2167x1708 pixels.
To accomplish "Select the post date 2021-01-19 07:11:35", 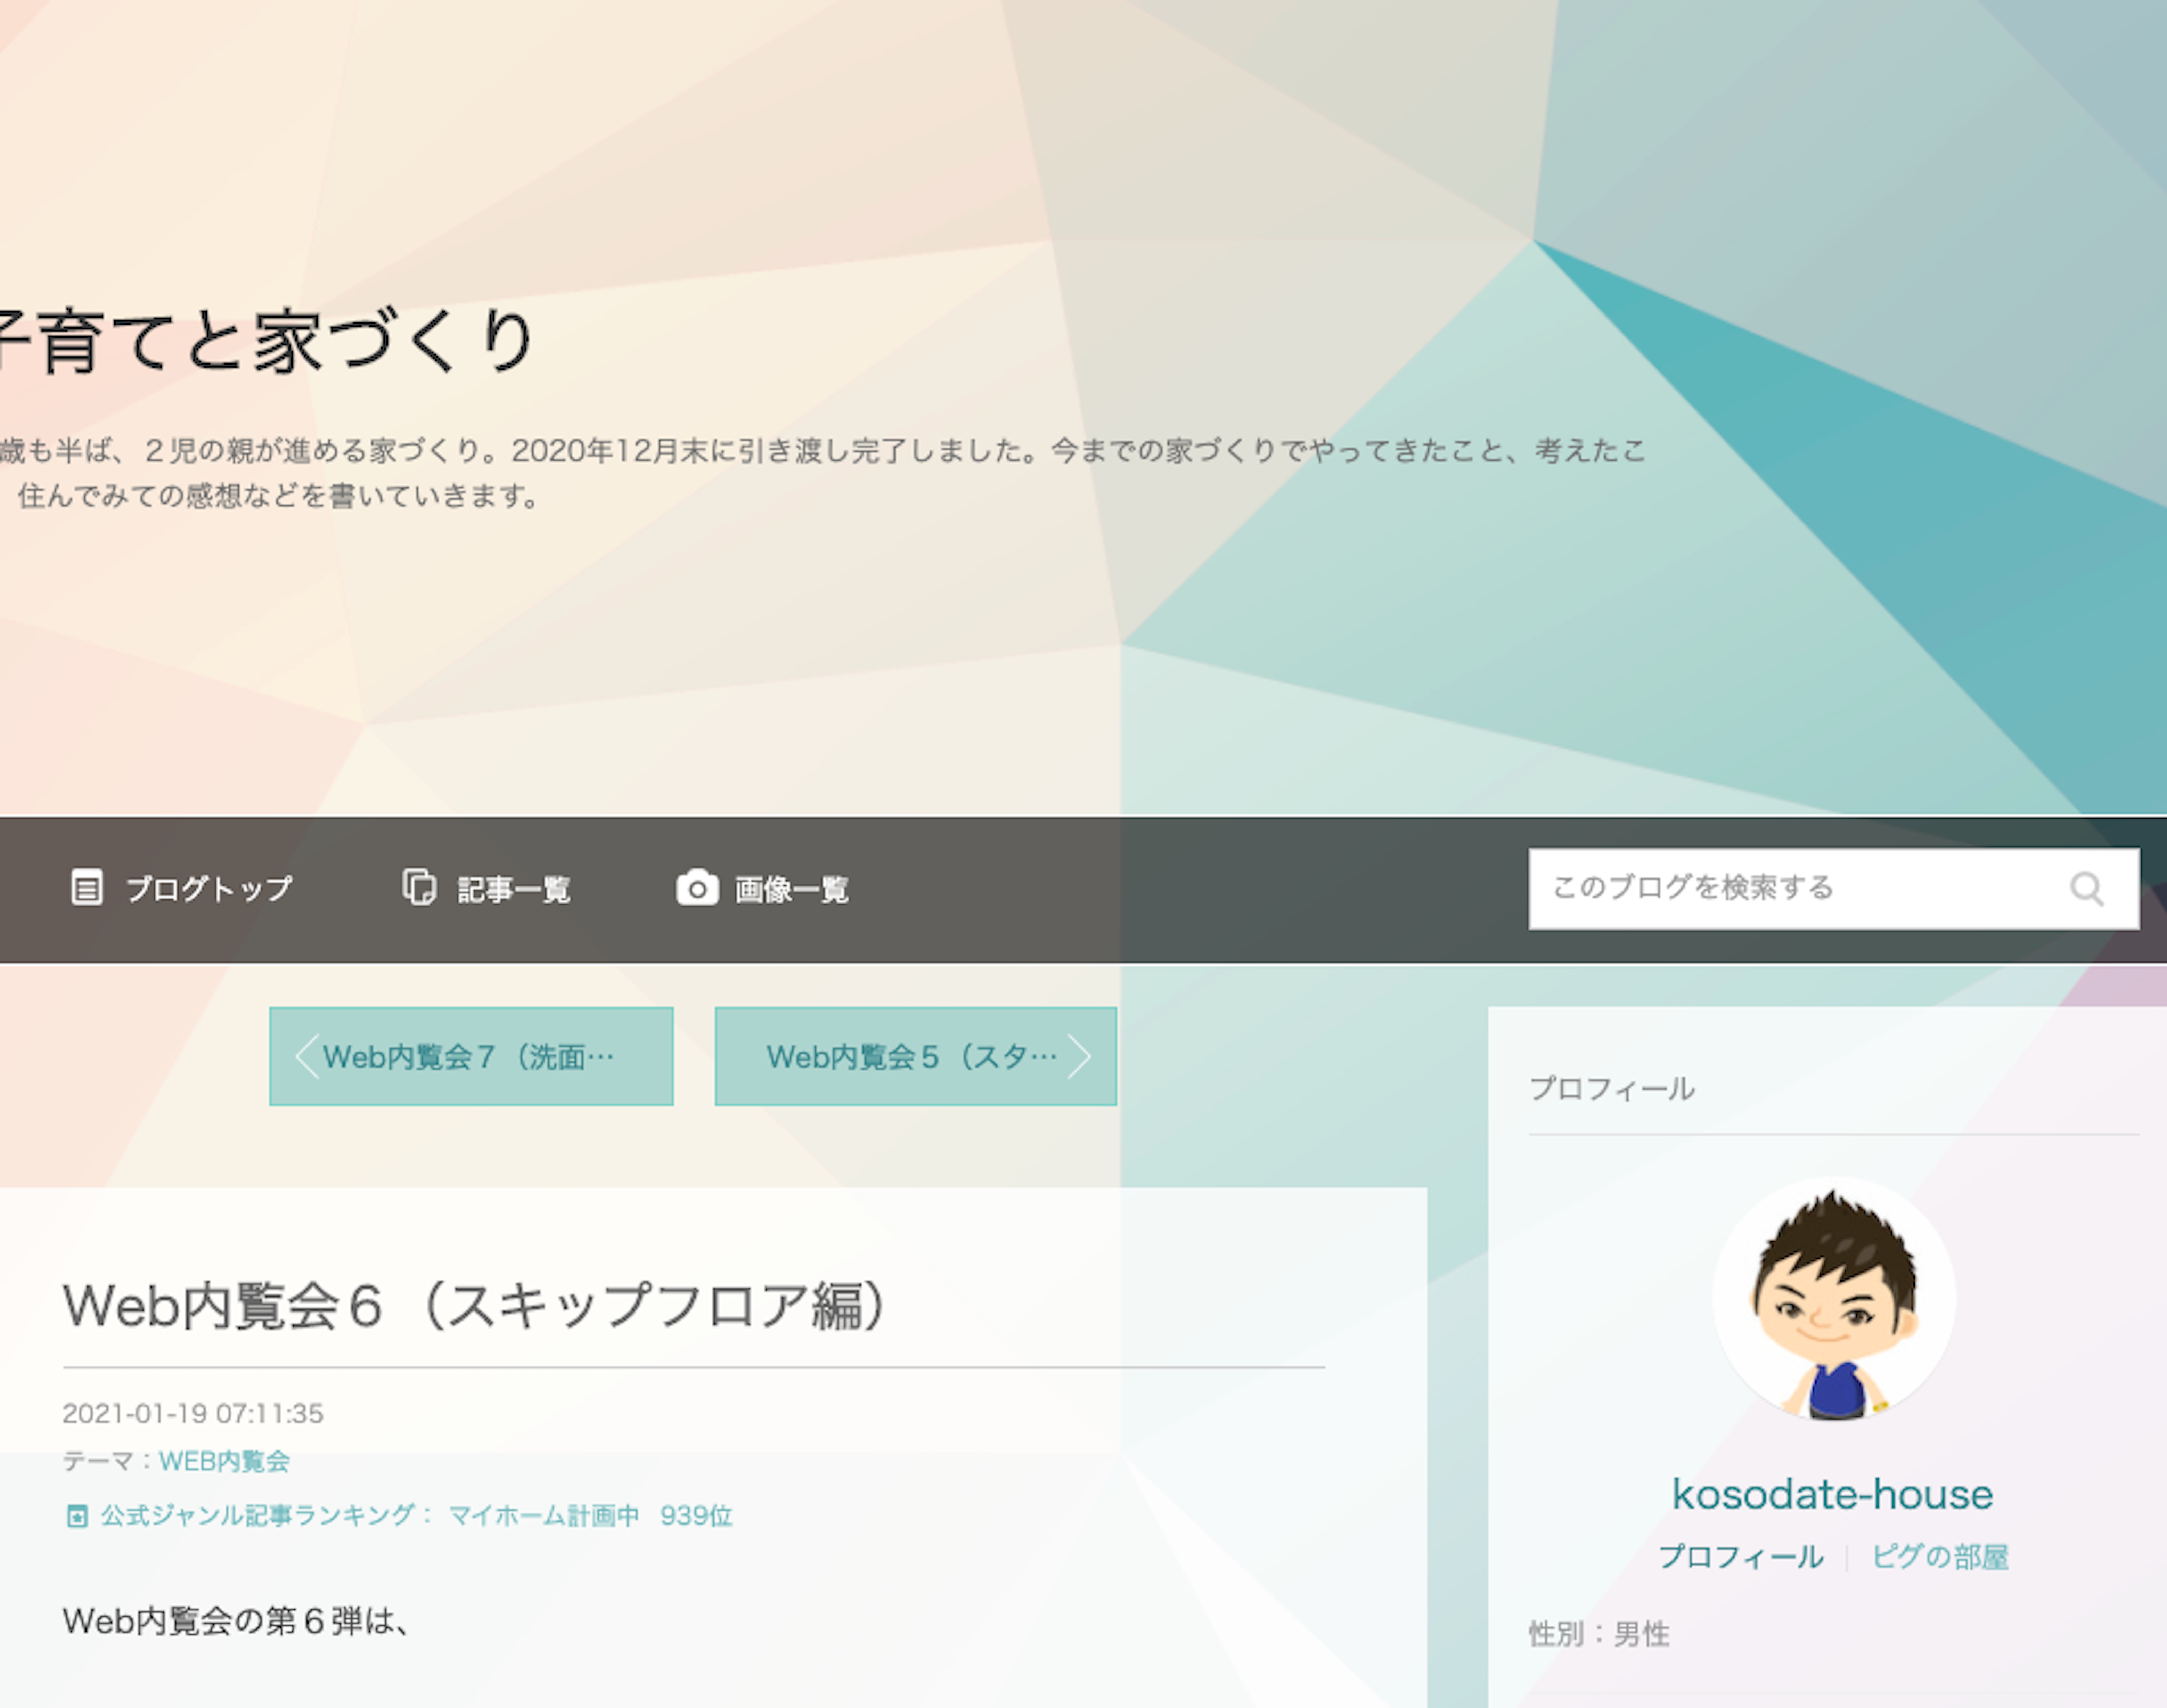I will (x=193, y=1413).
